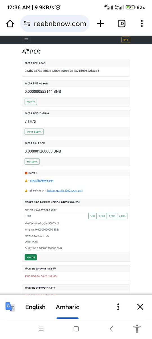Screen dimensions: 152x339
Task: Open a new tab with plus icon
Action: (x=100, y=24)
